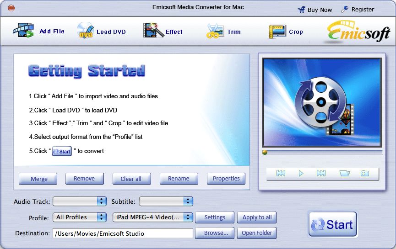The image size is (396, 249).
Task: Click the Effect label in toolbar
Action: (174, 32)
